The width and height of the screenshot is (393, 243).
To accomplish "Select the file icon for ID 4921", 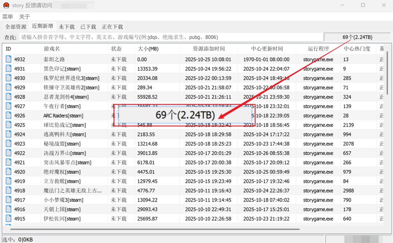I will coord(9,162).
